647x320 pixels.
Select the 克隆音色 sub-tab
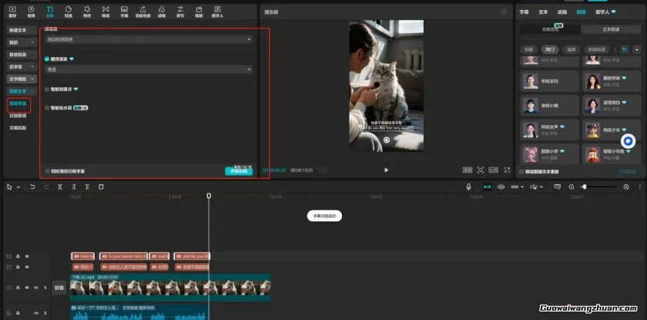(550, 29)
